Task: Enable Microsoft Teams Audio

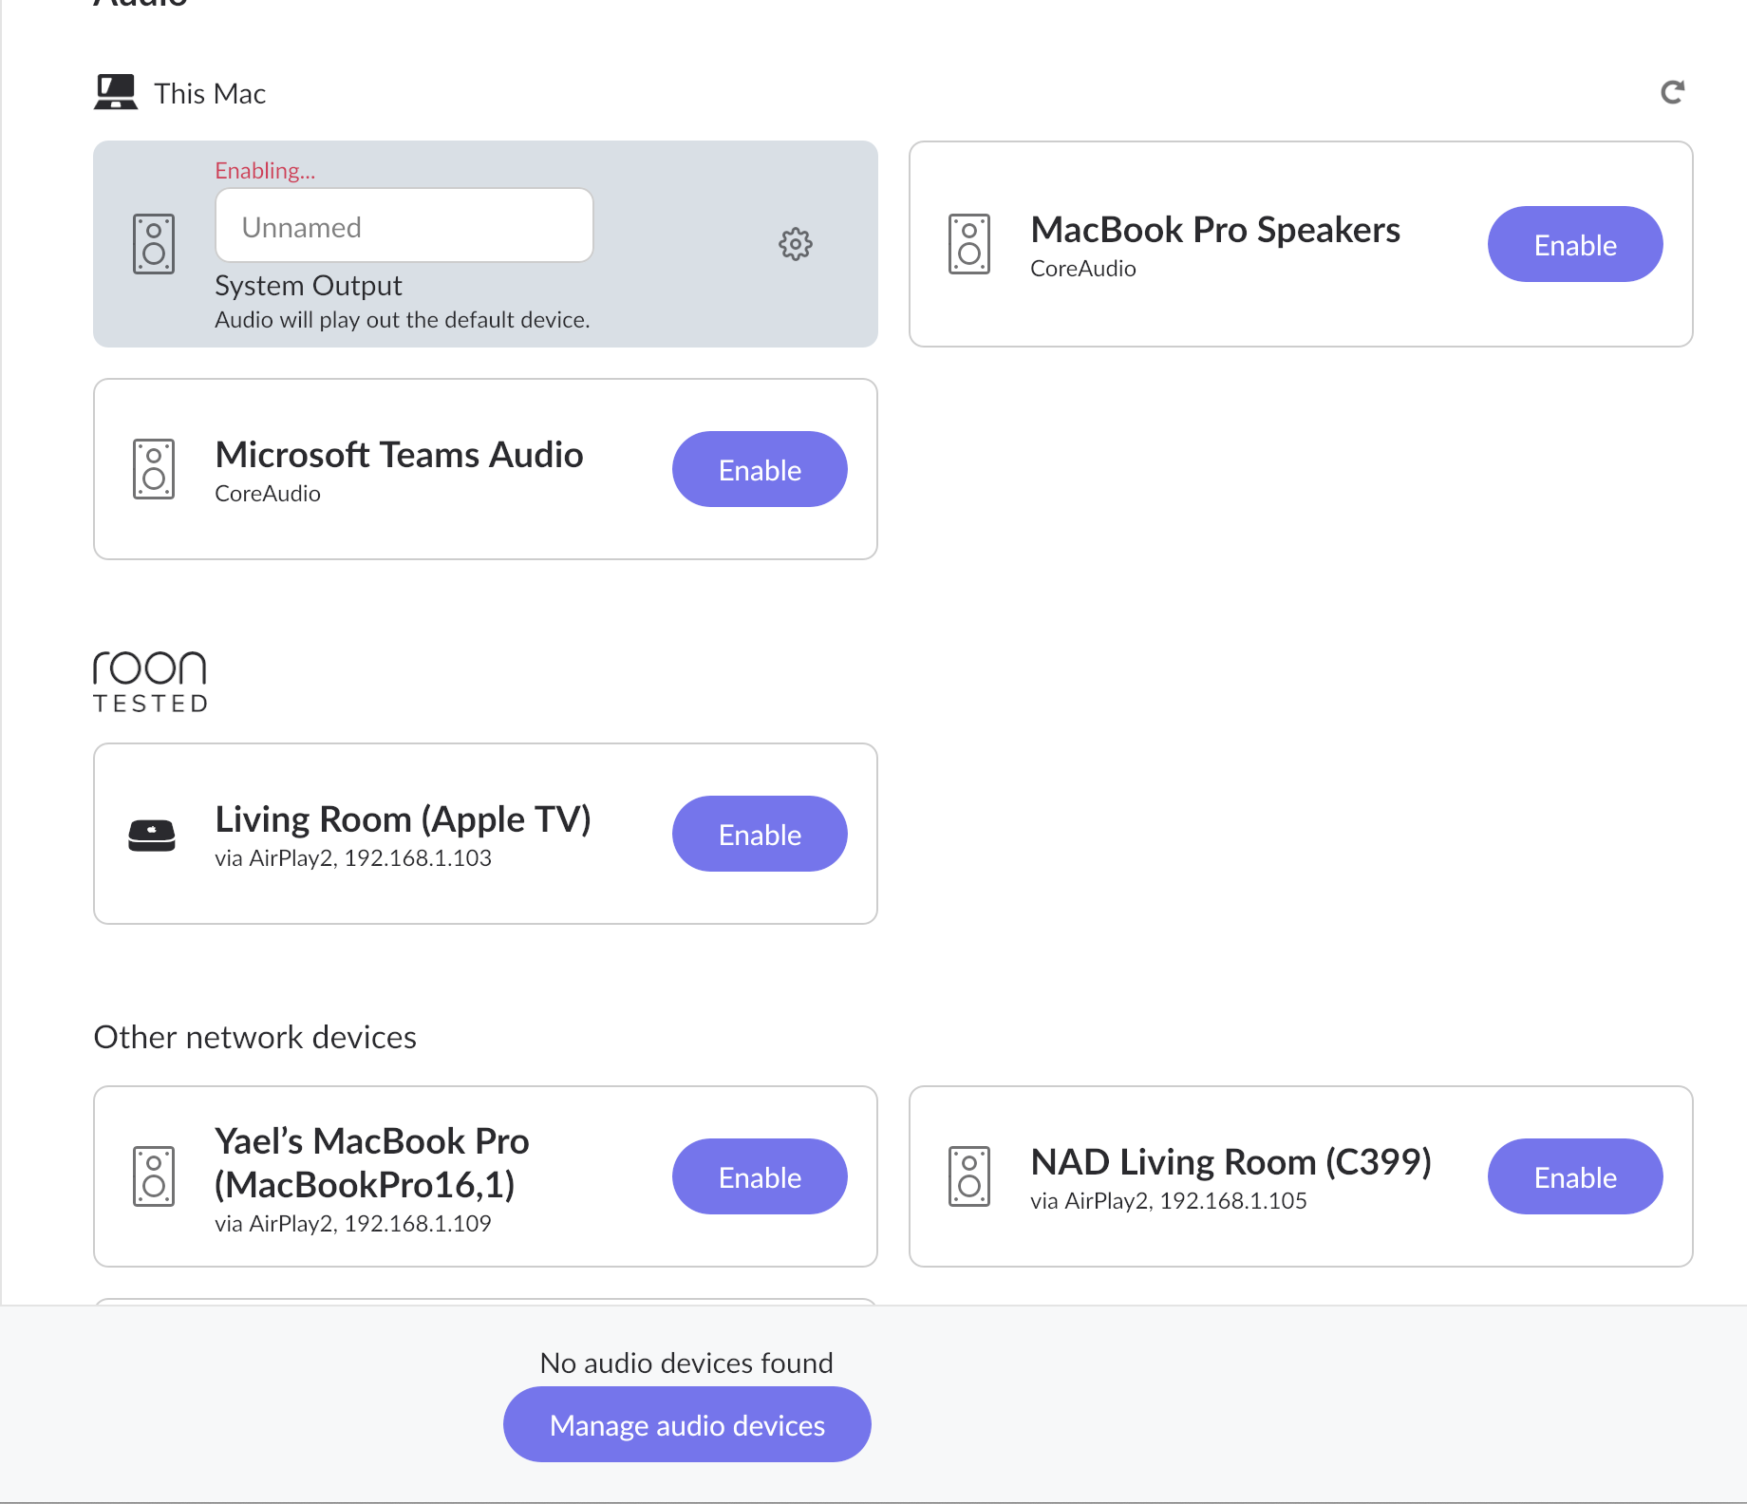Action: point(760,469)
